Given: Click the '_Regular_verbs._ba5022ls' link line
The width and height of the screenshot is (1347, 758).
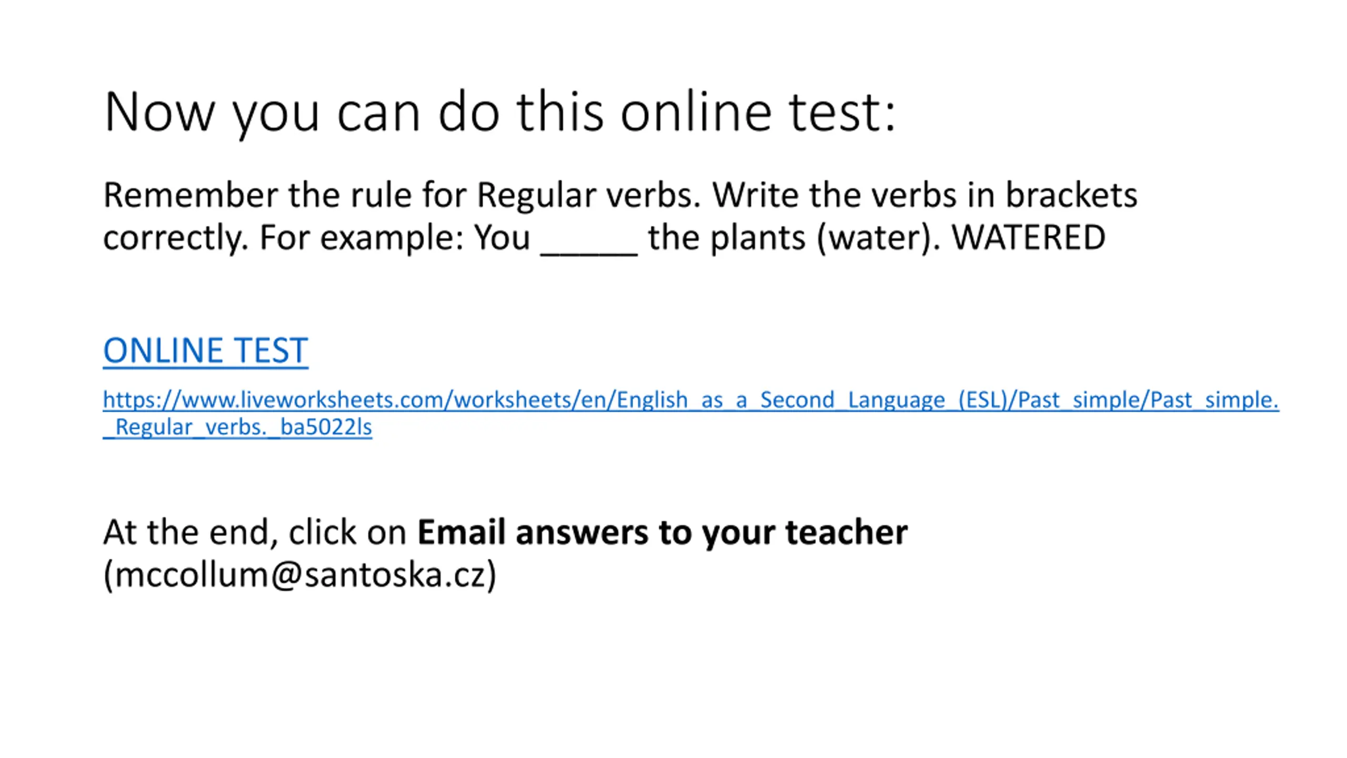Looking at the screenshot, I should click(x=237, y=427).
